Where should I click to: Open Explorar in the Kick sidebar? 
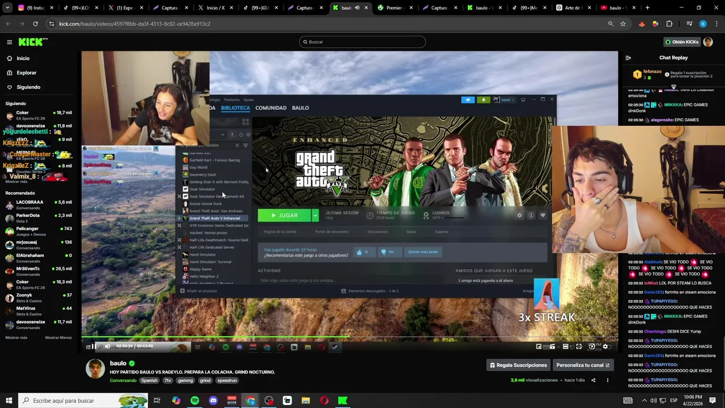tap(26, 73)
